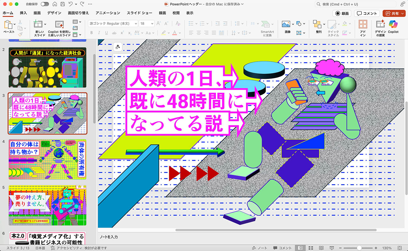Image resolution: width=408 pixels, height=251 pixels.
Task: Open the slide Layout dropdown
Action: coord(76,22)
